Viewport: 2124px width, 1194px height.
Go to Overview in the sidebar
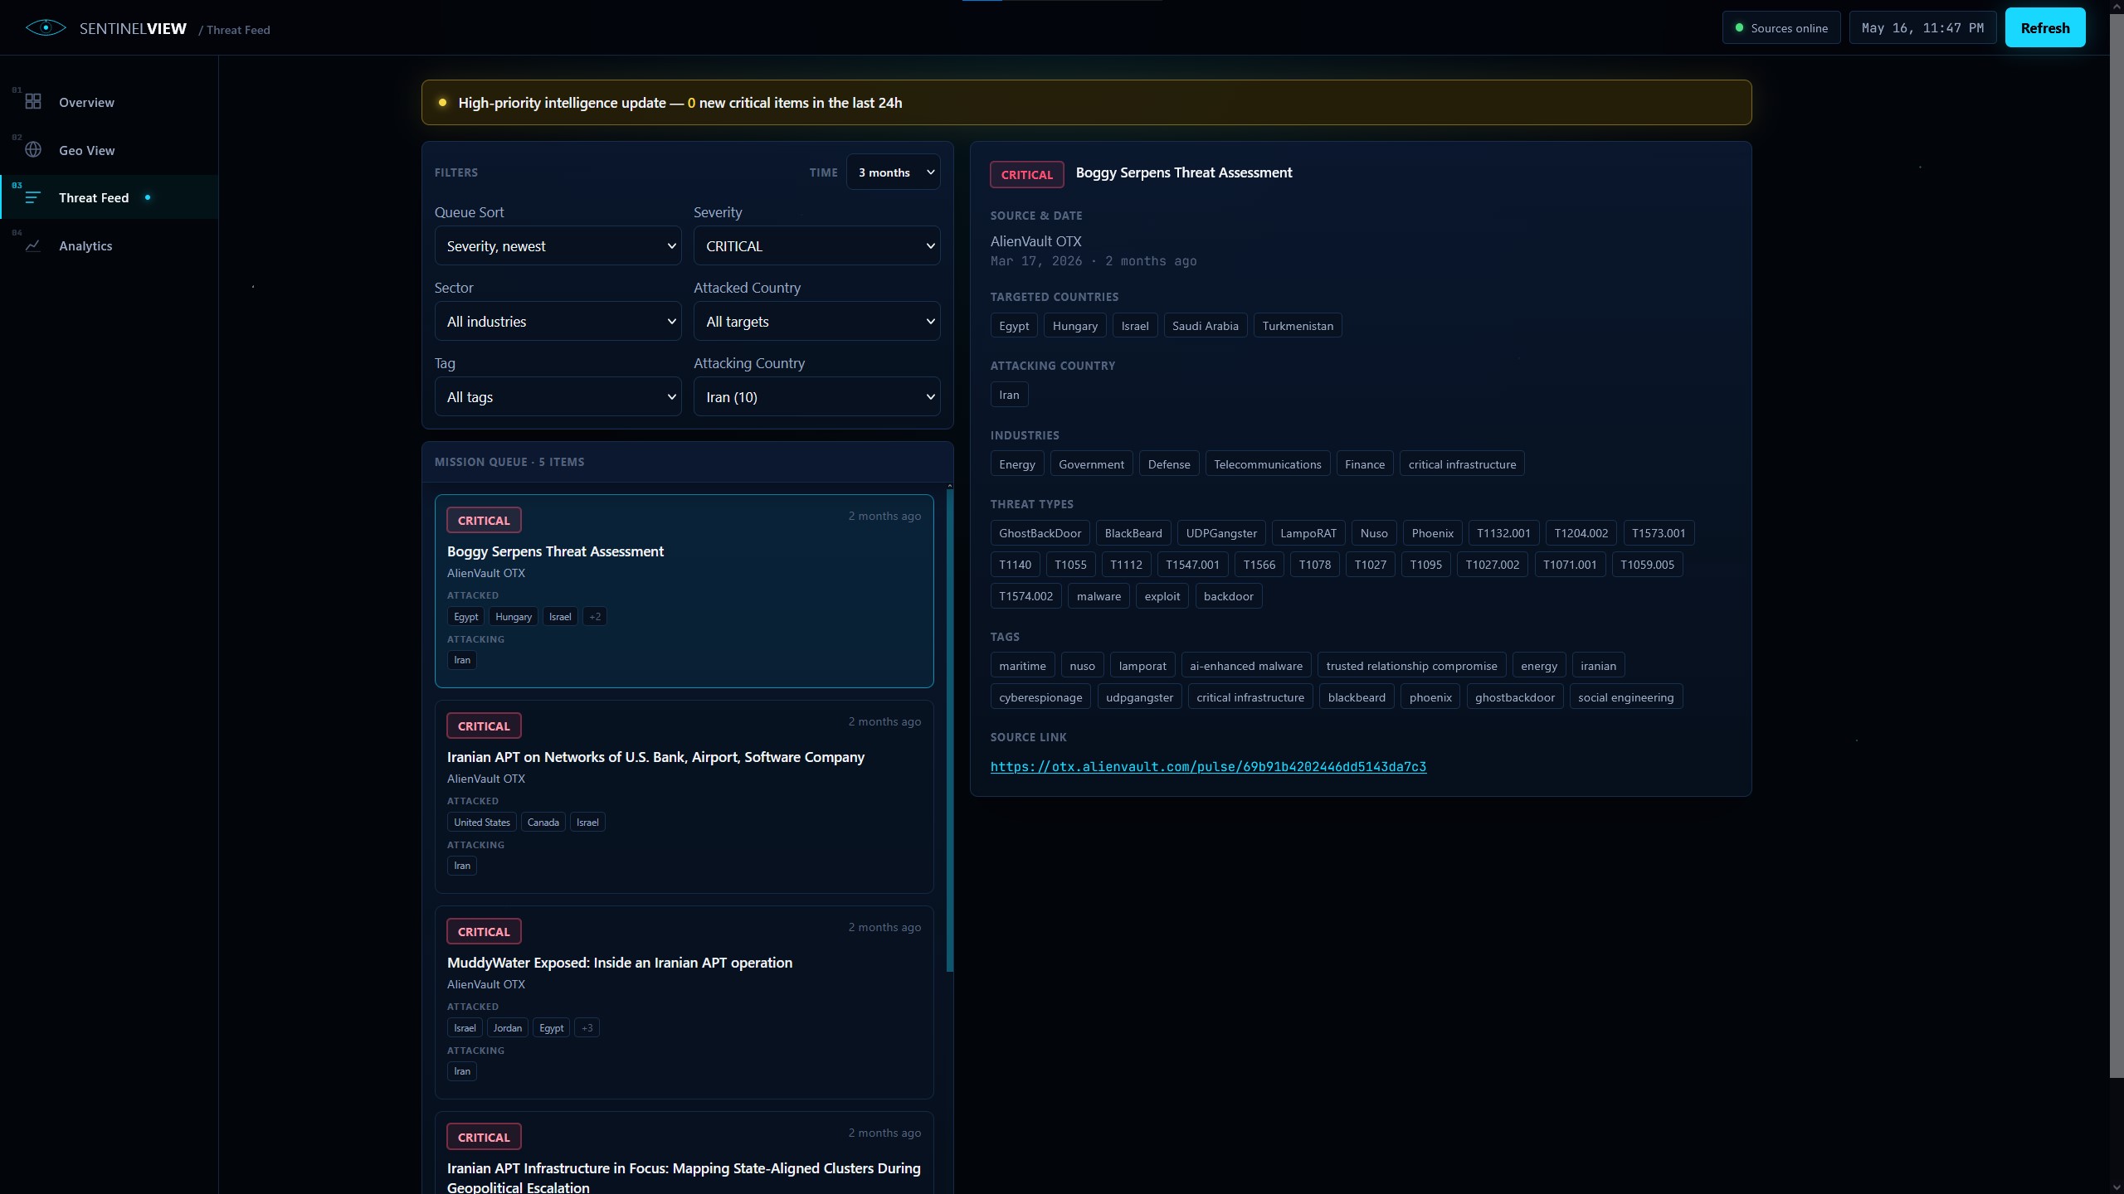(109, 102)
